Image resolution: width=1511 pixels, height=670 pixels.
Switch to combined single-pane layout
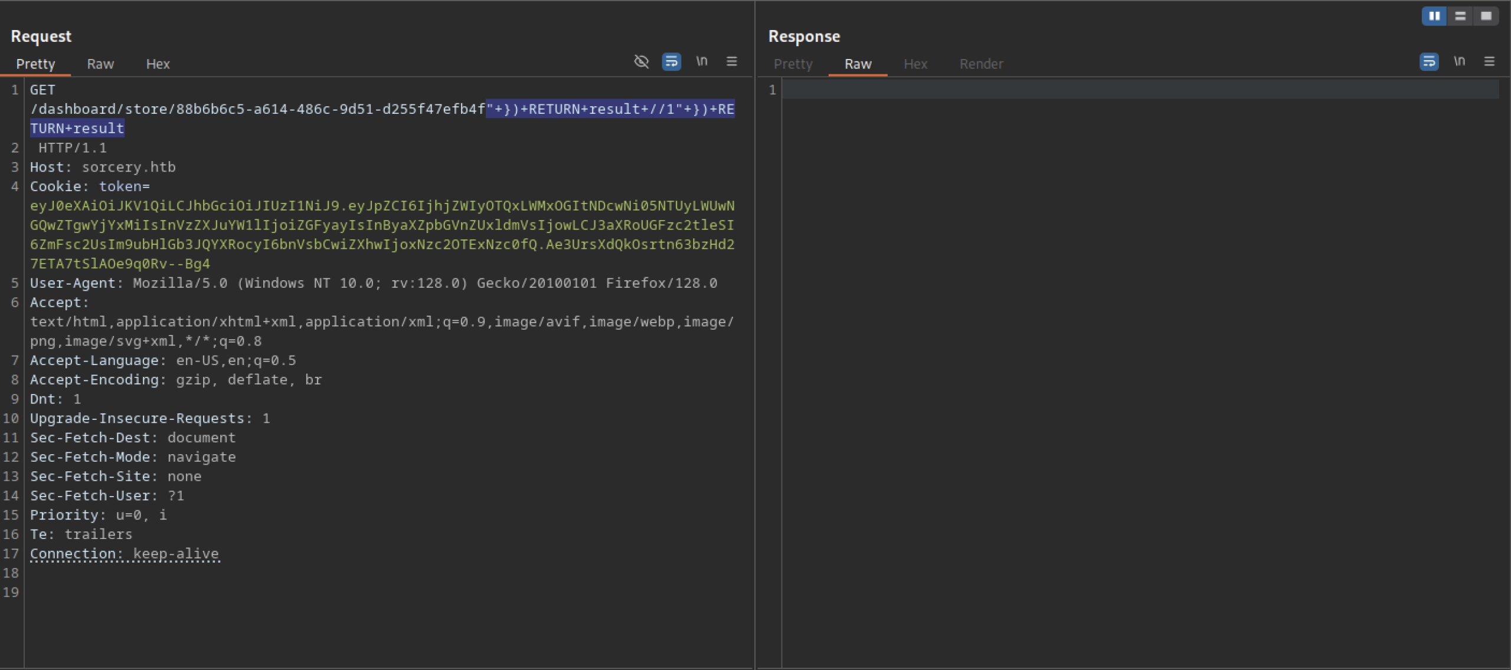click(x=1486, y=16)
